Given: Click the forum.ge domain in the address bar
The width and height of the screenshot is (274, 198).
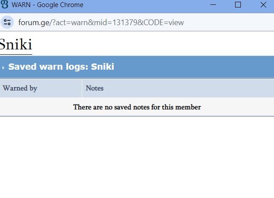Looking at the screenshot, I should (33, 22).
